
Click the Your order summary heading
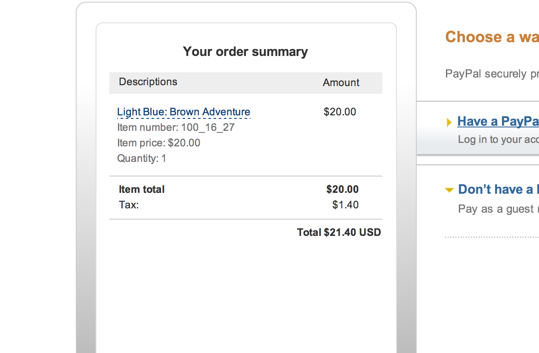245,52
